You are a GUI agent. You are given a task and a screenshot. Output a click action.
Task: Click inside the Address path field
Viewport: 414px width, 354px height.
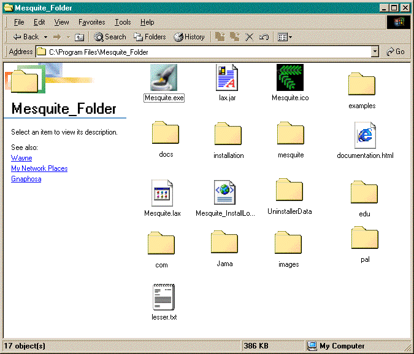(202, 52)
